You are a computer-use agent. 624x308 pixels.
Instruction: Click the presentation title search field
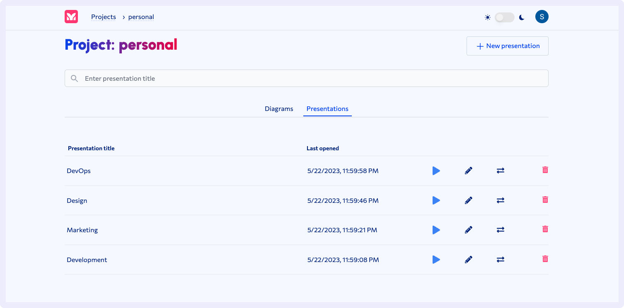(x=307, y=78)
